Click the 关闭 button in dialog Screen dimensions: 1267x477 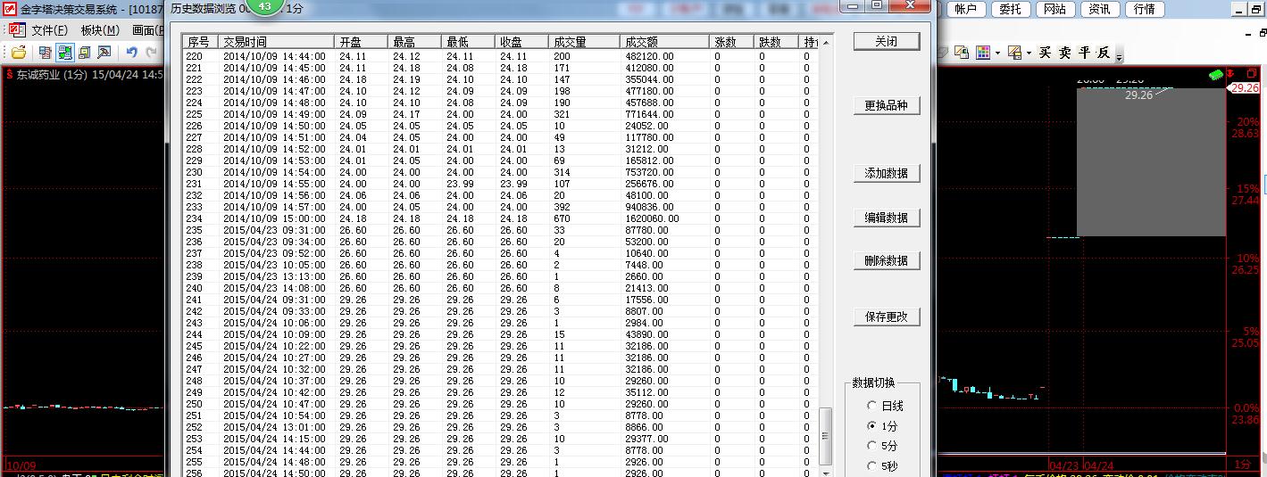point(886,41)
